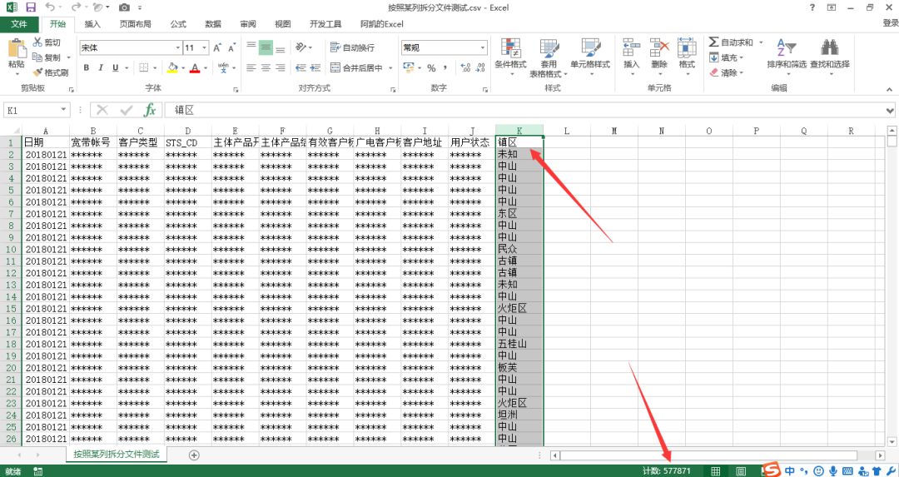Switch to the Insert (插入) tab
Image resolution: width=899 pixels, height=477 pixels.
click(x=92, y=24)
